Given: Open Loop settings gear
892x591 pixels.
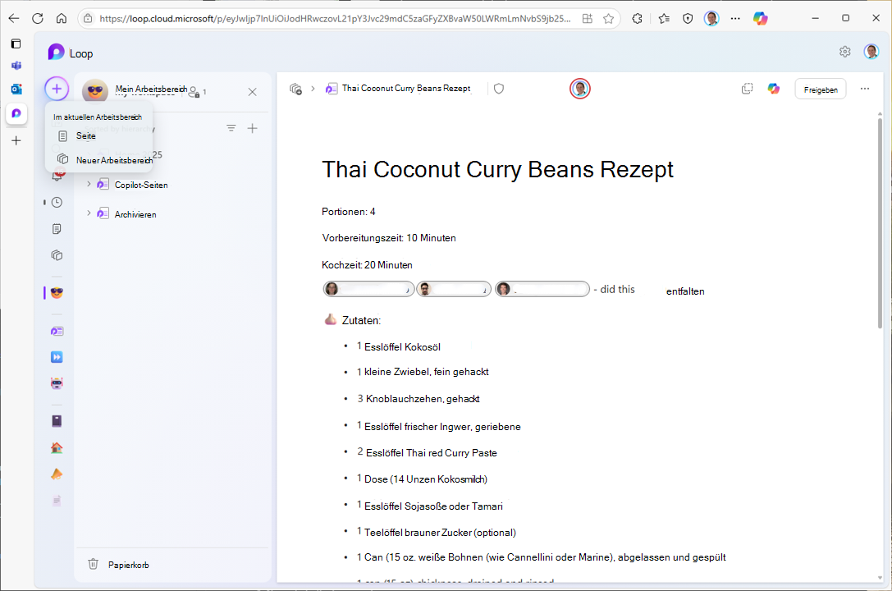Looking at the screenshot, I should point(844,52).
